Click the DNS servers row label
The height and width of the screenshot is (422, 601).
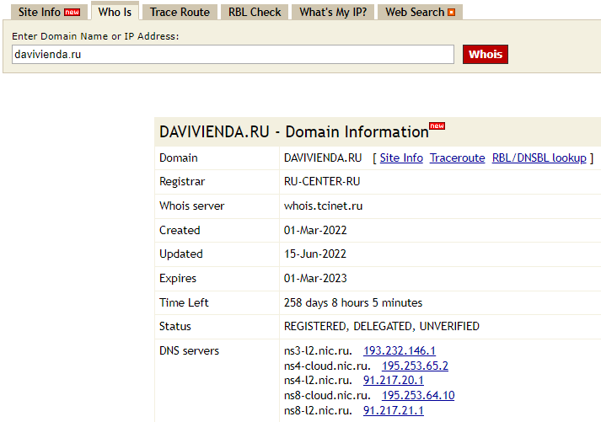click(x=189, y=350)
